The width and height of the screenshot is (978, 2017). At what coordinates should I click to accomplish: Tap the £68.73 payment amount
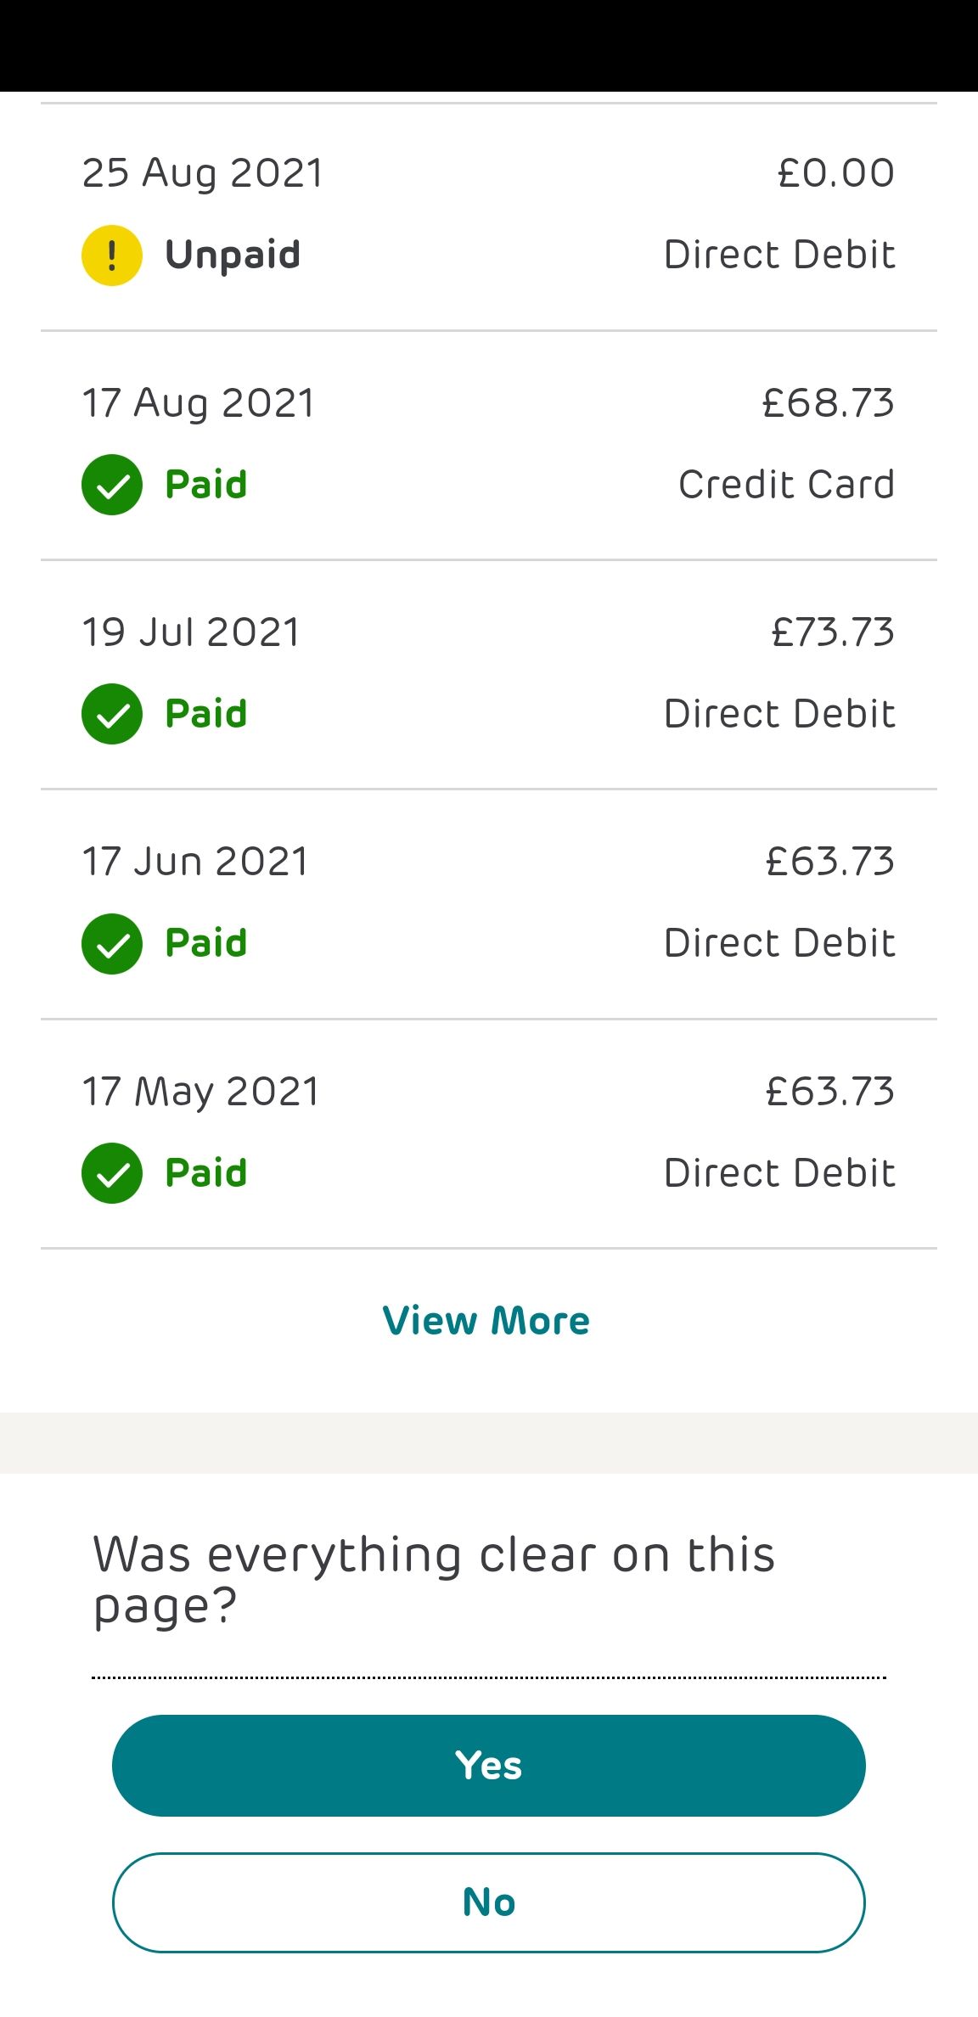click(x=829, y=403)
